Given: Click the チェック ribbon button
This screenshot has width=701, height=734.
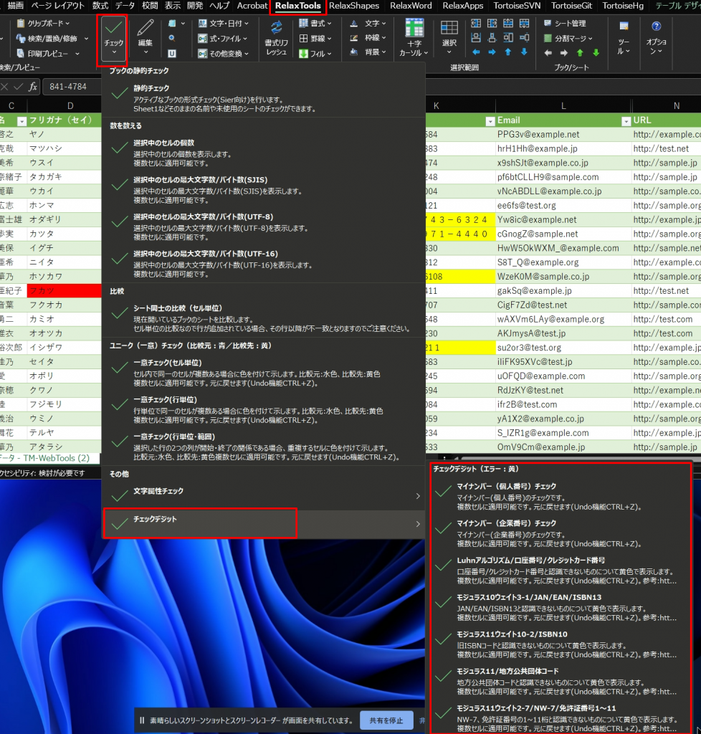Looking at the screenshot, I should pos(113,40).
